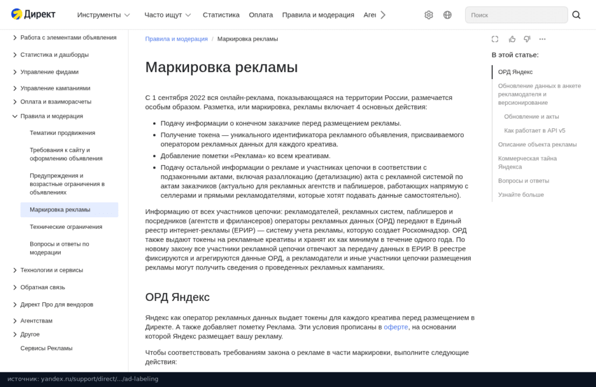Jump to Вопросы и ответы in contents
Viewport: 596px width, 387px height.
[x=523, y=181]
